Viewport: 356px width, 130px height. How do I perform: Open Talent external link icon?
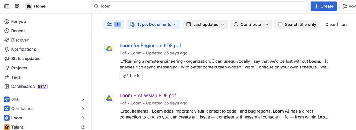(83, 127)
